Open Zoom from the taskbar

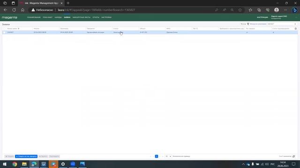pos(73,164)
